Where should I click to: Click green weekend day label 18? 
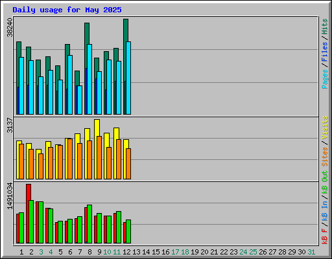(x=185, y=252)
